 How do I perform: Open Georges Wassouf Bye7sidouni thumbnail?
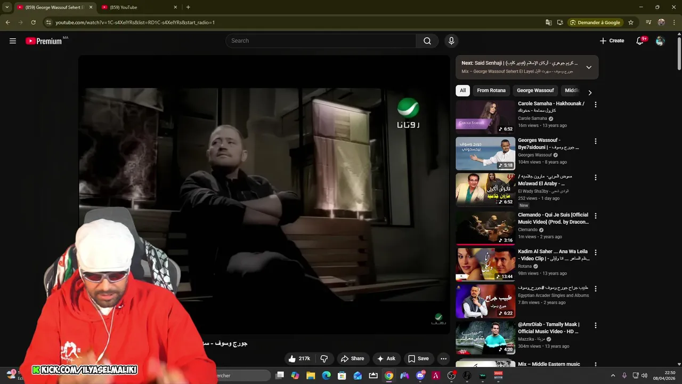(485, 154)
